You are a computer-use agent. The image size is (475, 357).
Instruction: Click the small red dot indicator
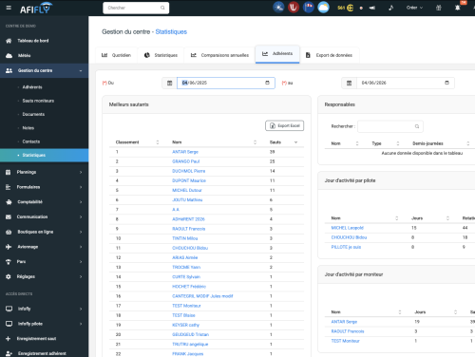[361, 8]
